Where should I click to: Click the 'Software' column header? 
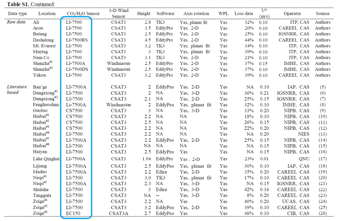pyautogui.click(x=165, y=14)
